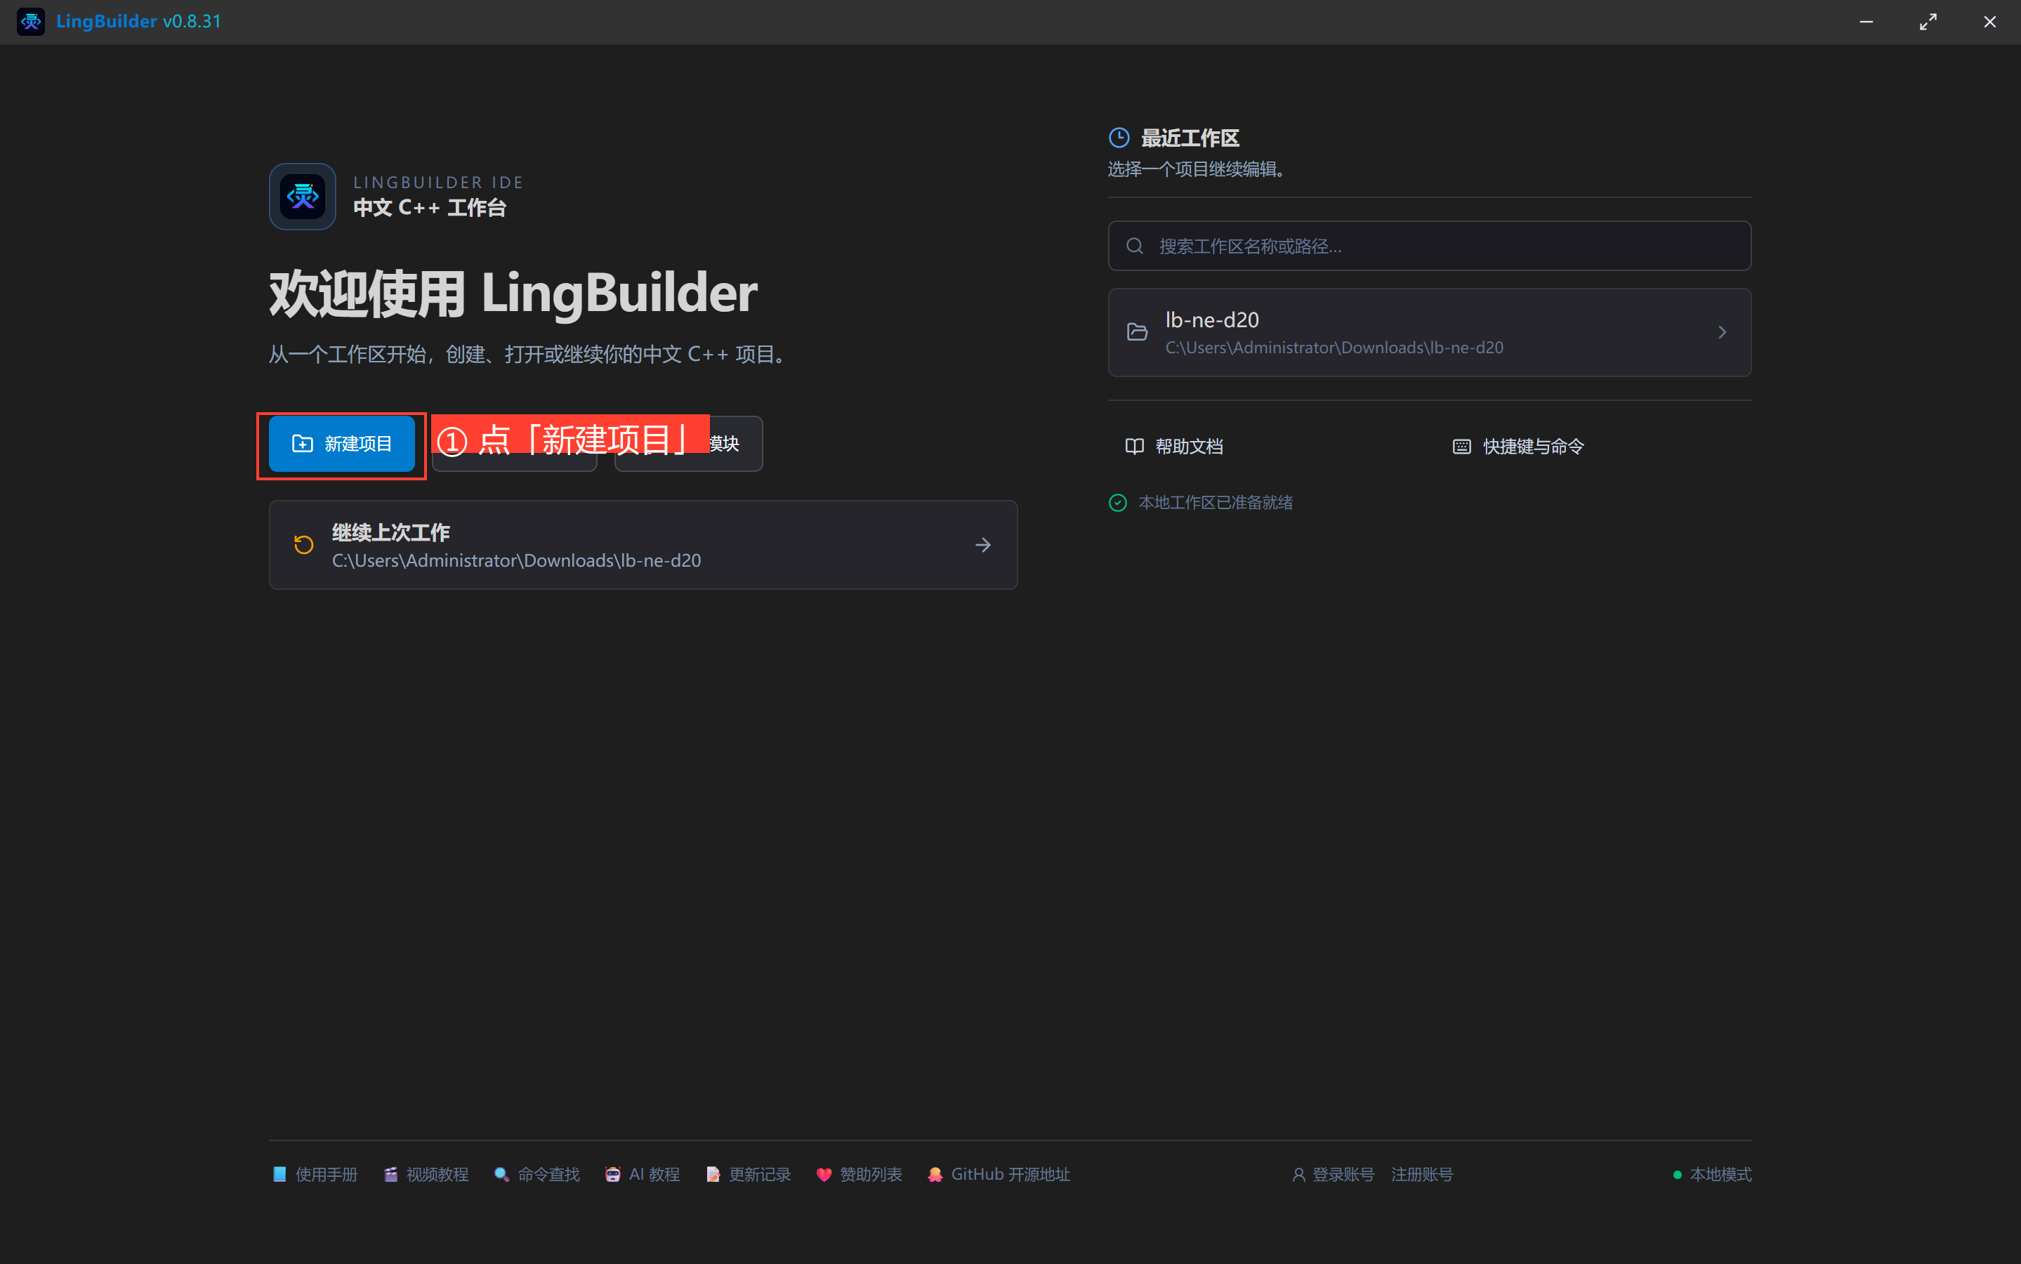Image resolution: width=2021 pixels, height=1264 pixels.
Task: Click the clock icon beside 最近工作区
Action: point(1119,138)
